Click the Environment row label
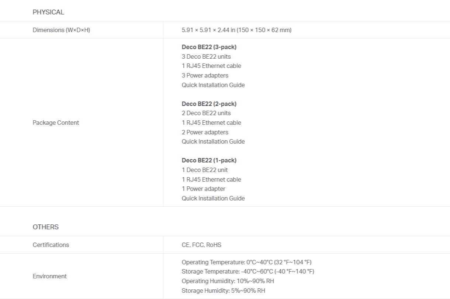This screenshot has height=299, width=450. 50,276
